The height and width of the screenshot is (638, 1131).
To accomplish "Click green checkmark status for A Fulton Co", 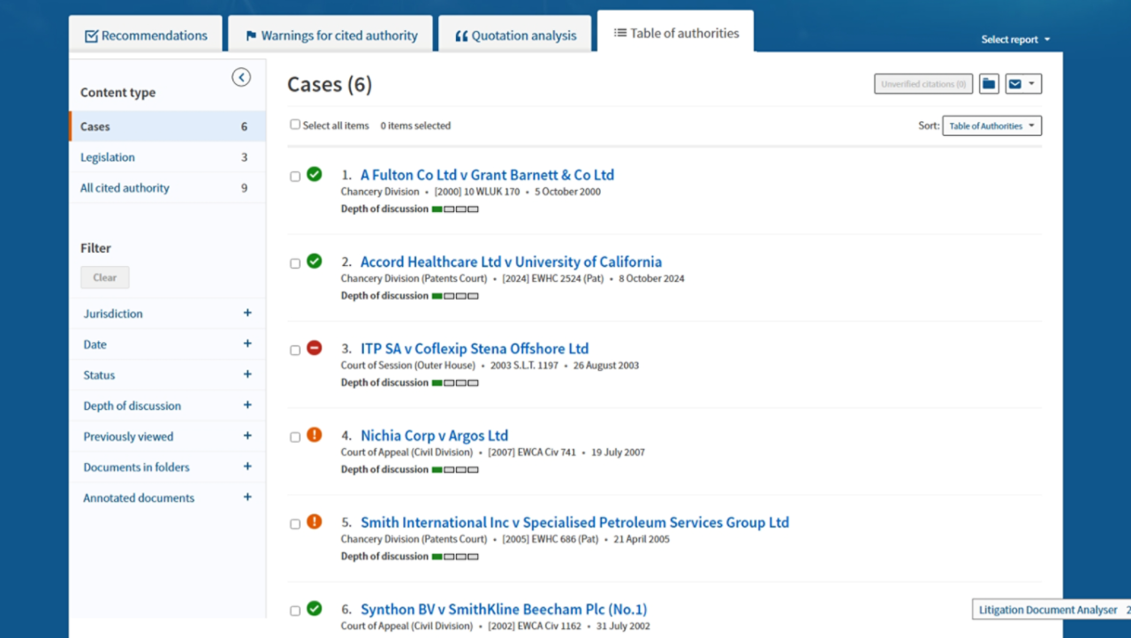I will 315,175.
